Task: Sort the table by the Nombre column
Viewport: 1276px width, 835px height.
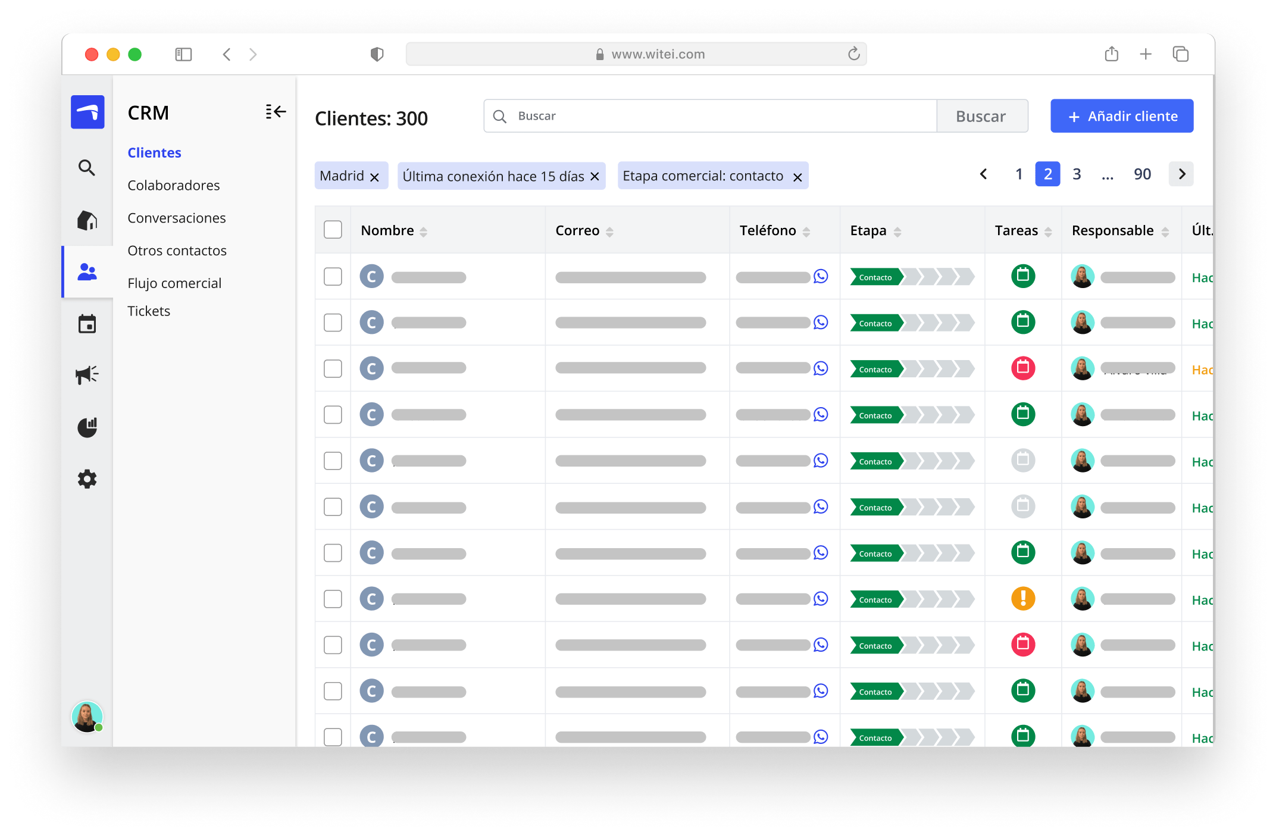Action: (x=423, y=231)
